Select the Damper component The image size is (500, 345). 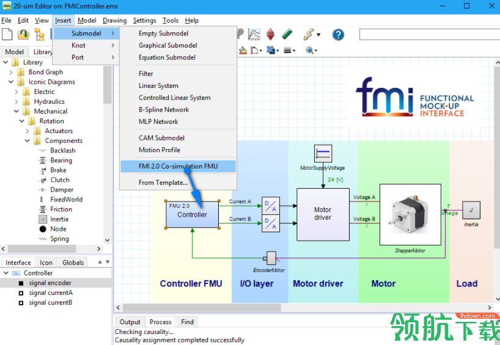tap(62, 189)
